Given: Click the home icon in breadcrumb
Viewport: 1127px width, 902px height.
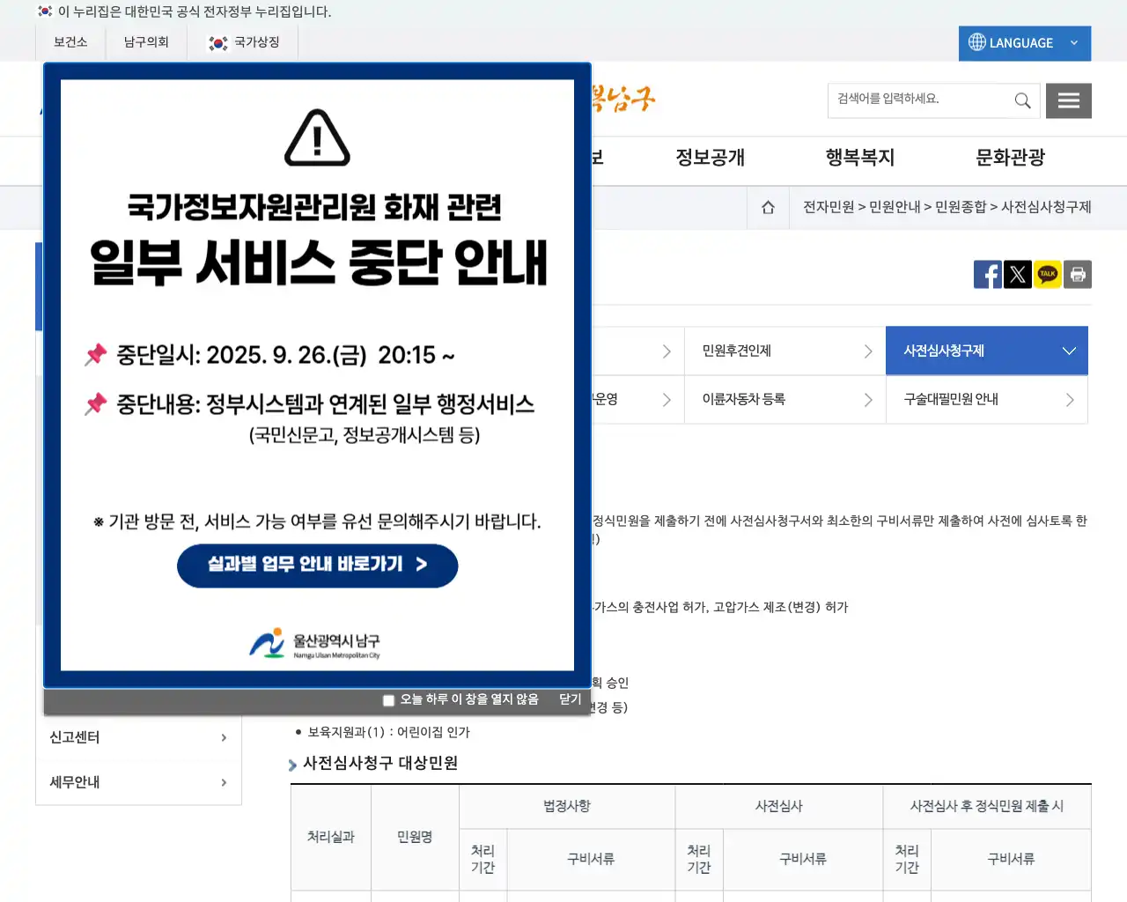Looking at the screenshot, I should coord(768,208).
